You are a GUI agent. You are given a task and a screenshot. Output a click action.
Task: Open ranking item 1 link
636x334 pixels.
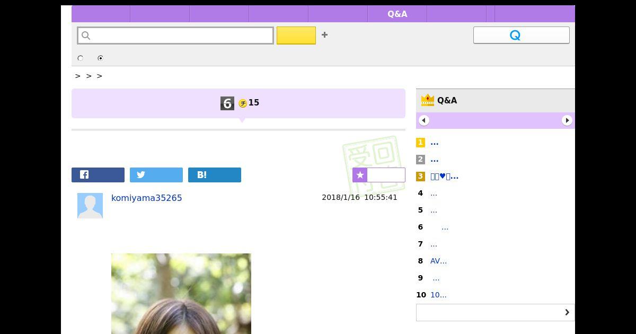(x=435, y=143)
